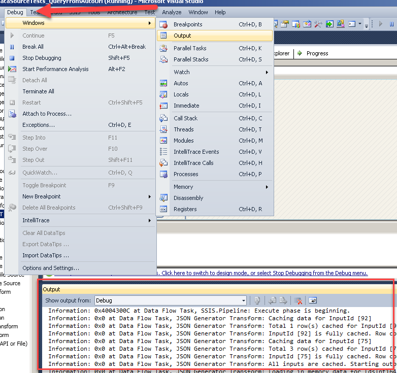Open the Processes window
Screen dimensions: 397x373
pos(215,174)
